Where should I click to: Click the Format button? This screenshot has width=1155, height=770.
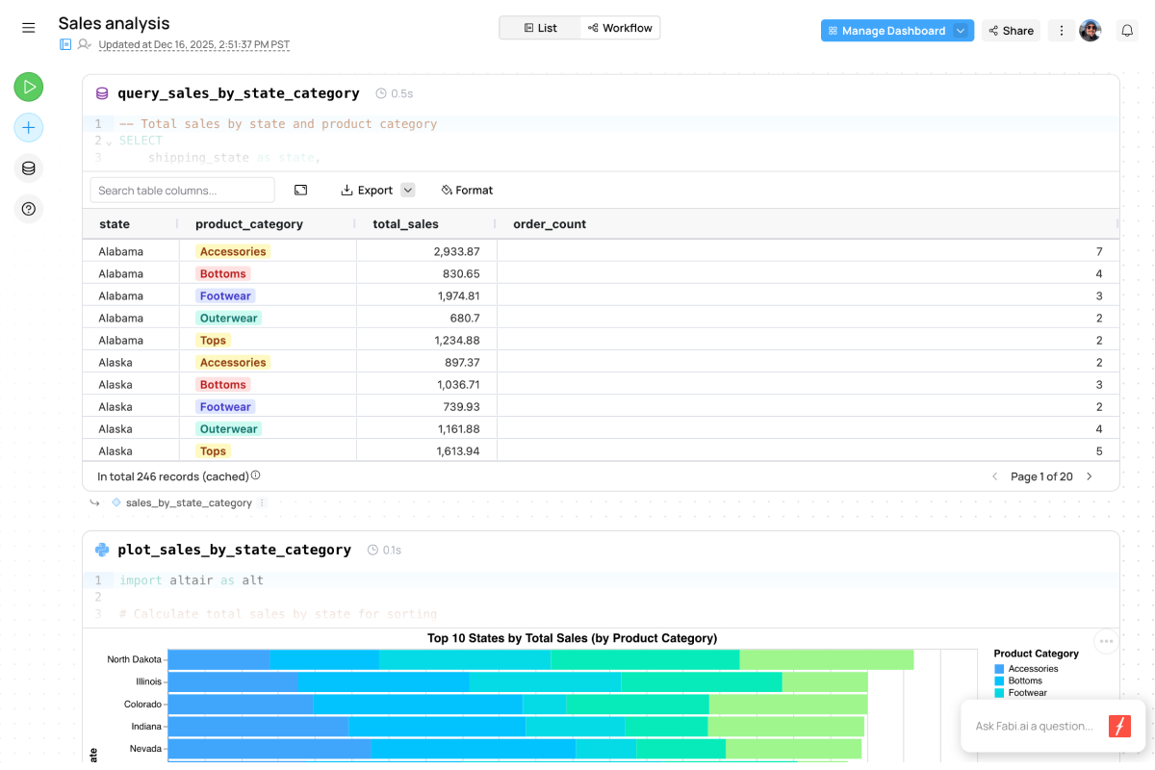click(467, 190)
